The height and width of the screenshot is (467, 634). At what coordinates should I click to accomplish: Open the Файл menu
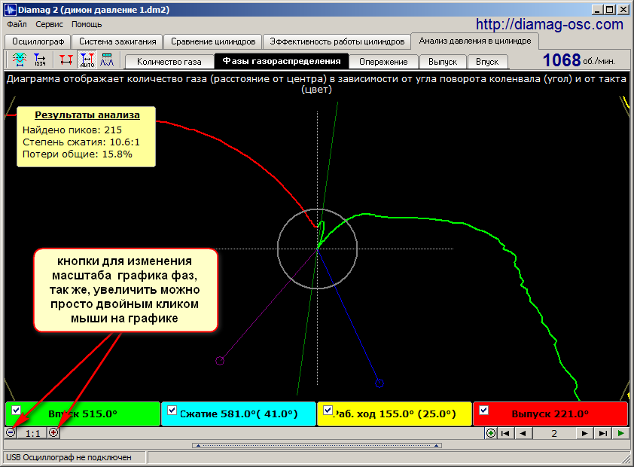point(17,24)
